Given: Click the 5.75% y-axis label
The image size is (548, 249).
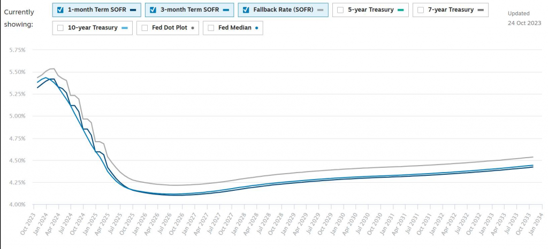Looking at the screenshot, I should click(x=17, y=50).
